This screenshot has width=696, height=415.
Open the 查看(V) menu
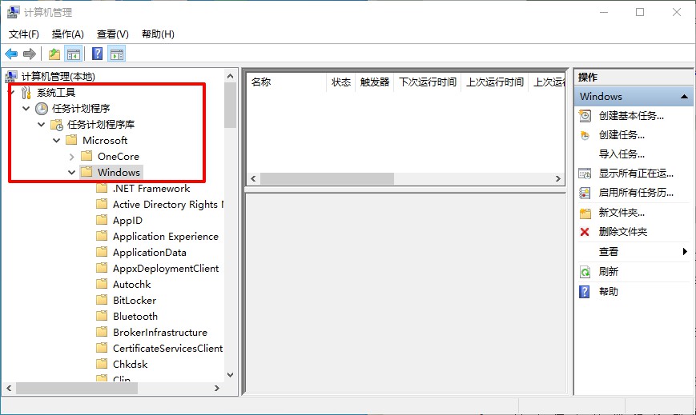112,34
